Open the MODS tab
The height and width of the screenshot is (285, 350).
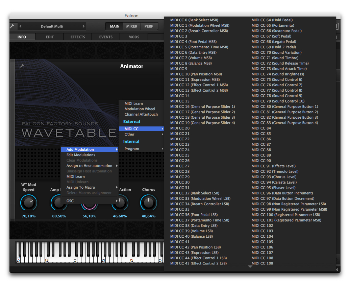pyautogui.click(x=134, y=37)
